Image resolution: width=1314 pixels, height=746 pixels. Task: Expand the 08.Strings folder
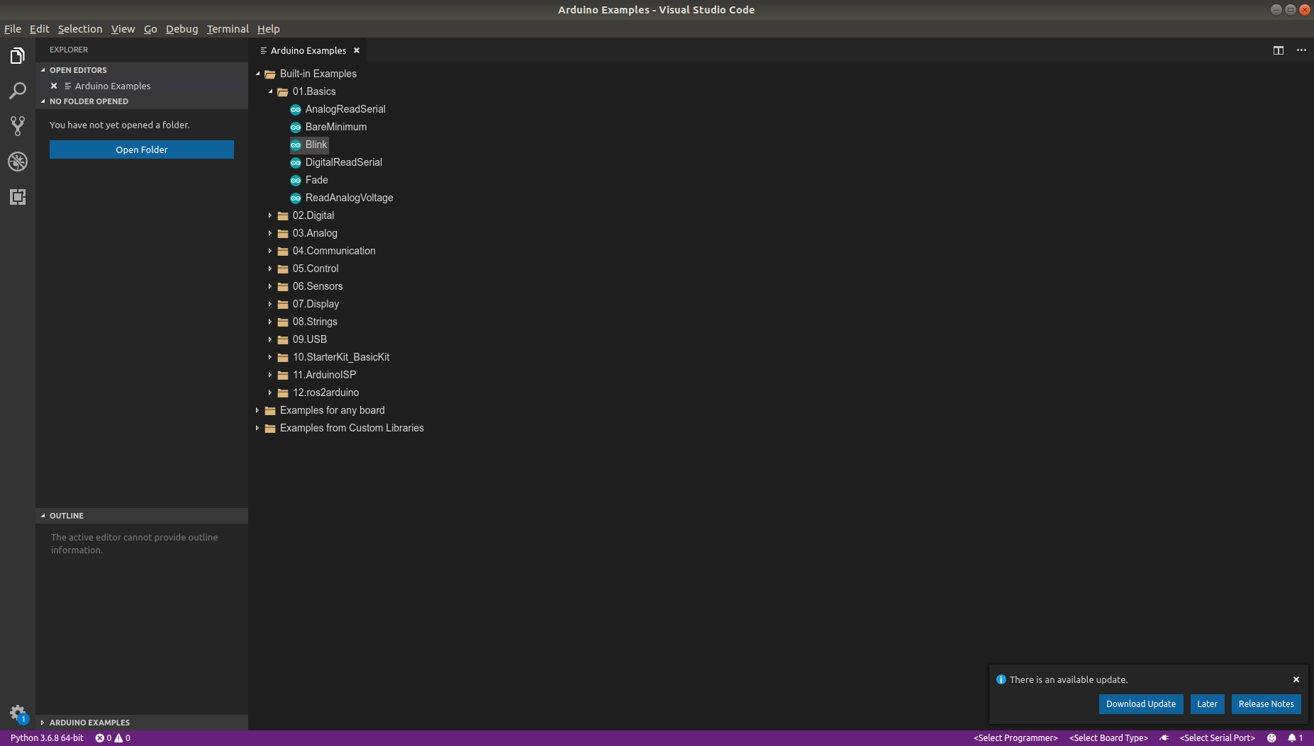click(x=270, y=322)
